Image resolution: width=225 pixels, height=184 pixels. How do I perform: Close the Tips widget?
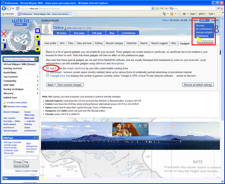click(x=37, y=178)
